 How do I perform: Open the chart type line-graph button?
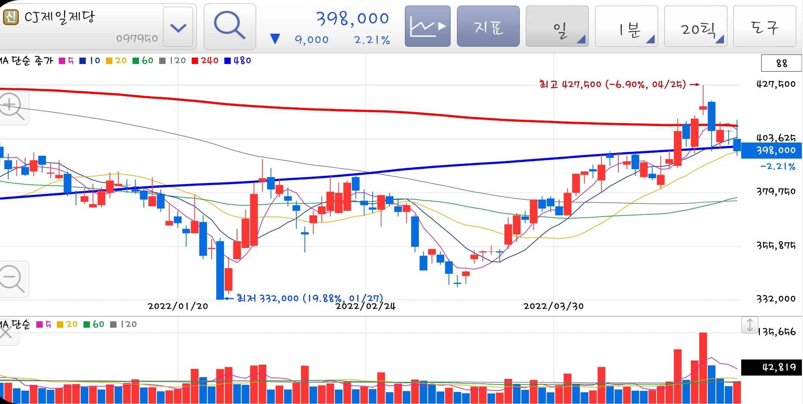coord(427,26)
